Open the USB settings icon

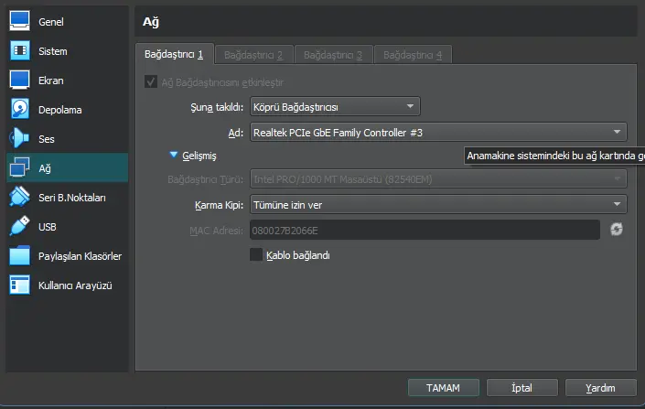pos(20,227)
